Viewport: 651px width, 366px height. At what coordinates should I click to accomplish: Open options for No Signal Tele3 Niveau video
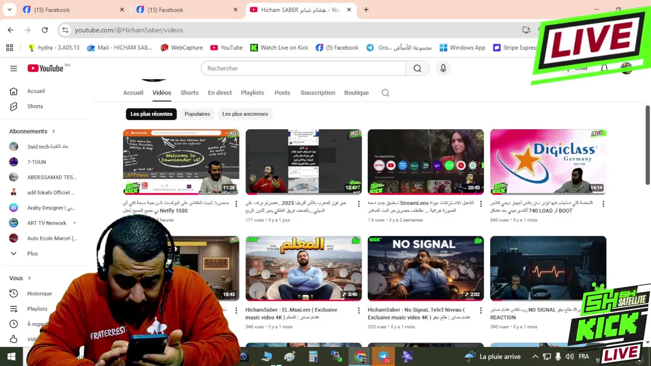point(481,311)
